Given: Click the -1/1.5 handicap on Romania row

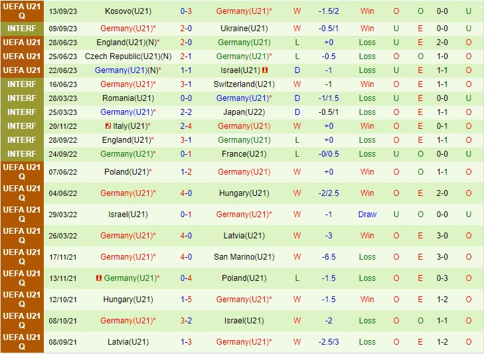Looking at the screenshot, I should coord(329,98).
